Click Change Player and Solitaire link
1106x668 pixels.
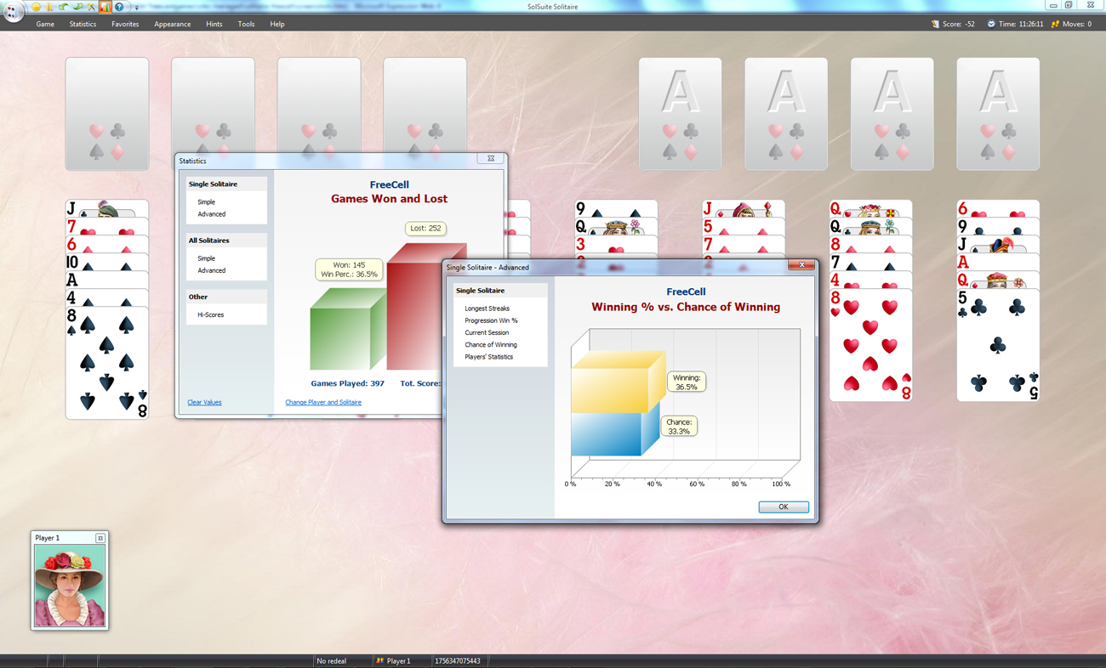[323, 402]
